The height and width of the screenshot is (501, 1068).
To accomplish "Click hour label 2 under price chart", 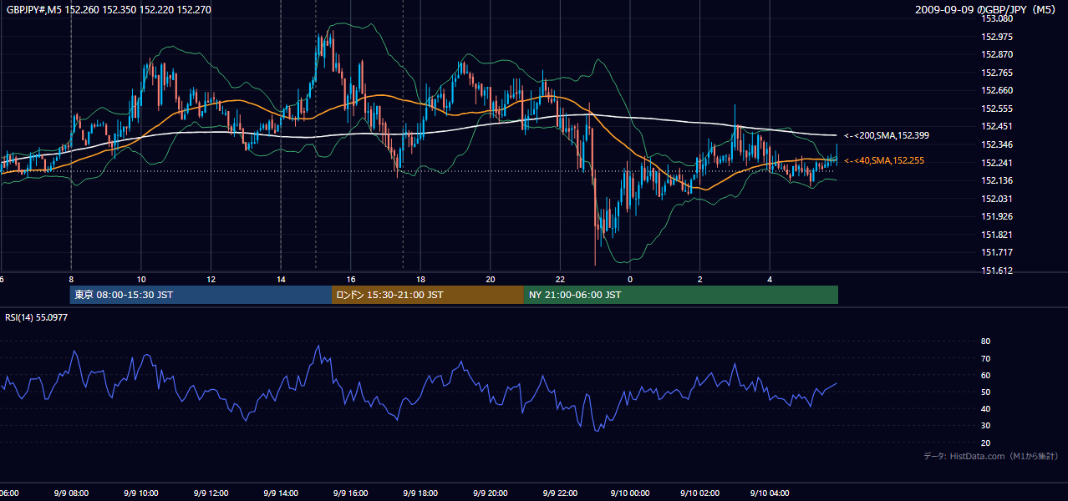I will (700, 279).
